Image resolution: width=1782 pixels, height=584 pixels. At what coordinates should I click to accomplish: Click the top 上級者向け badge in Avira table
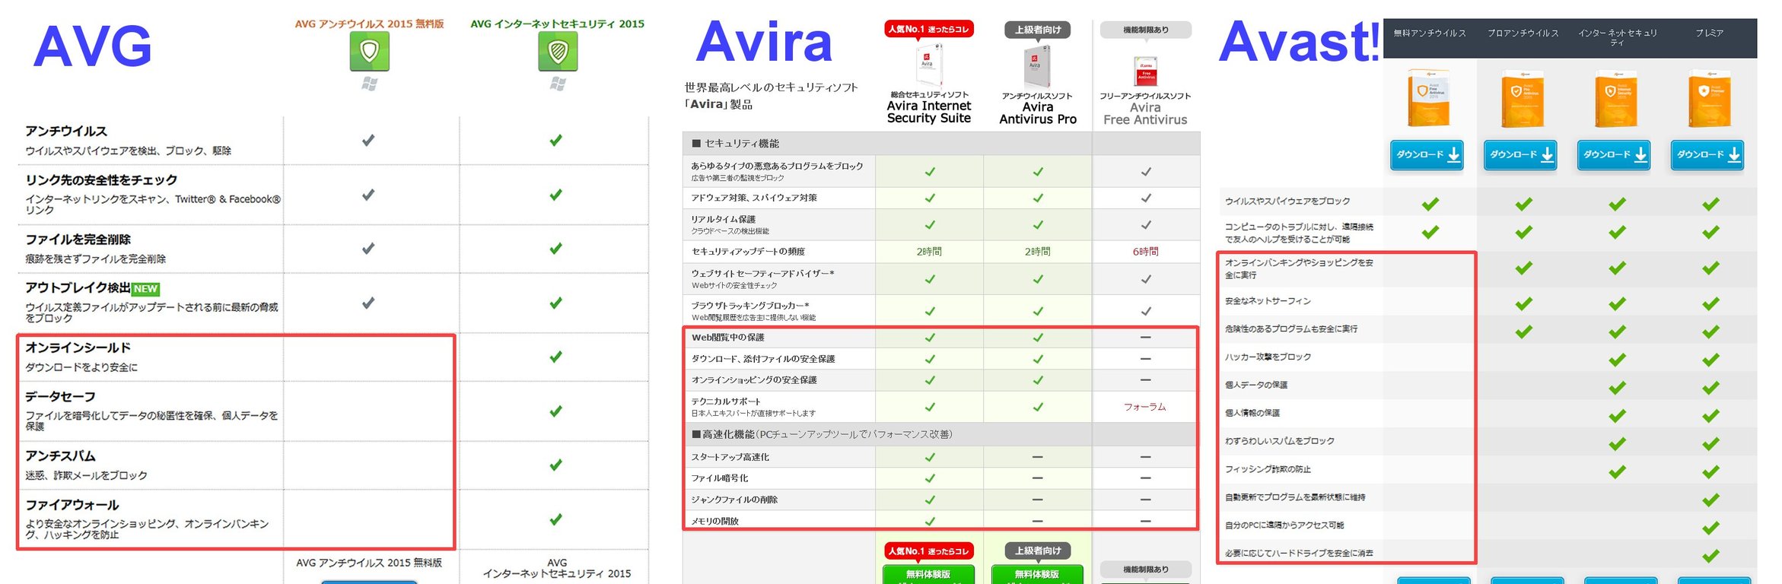pyautogui.click(x=1037, y=30)
